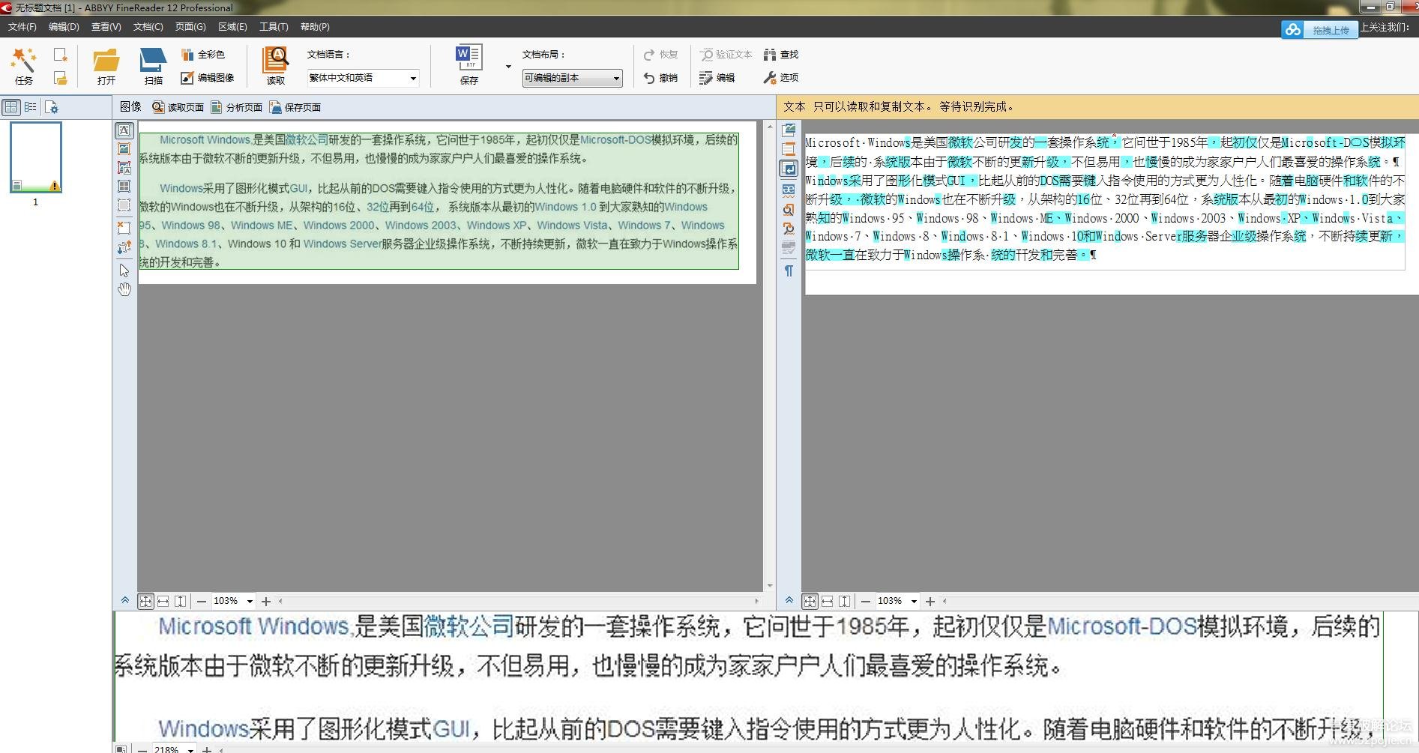Switch to details list page view
Screen dimensions: 1419x753
(x=31, y=107)
